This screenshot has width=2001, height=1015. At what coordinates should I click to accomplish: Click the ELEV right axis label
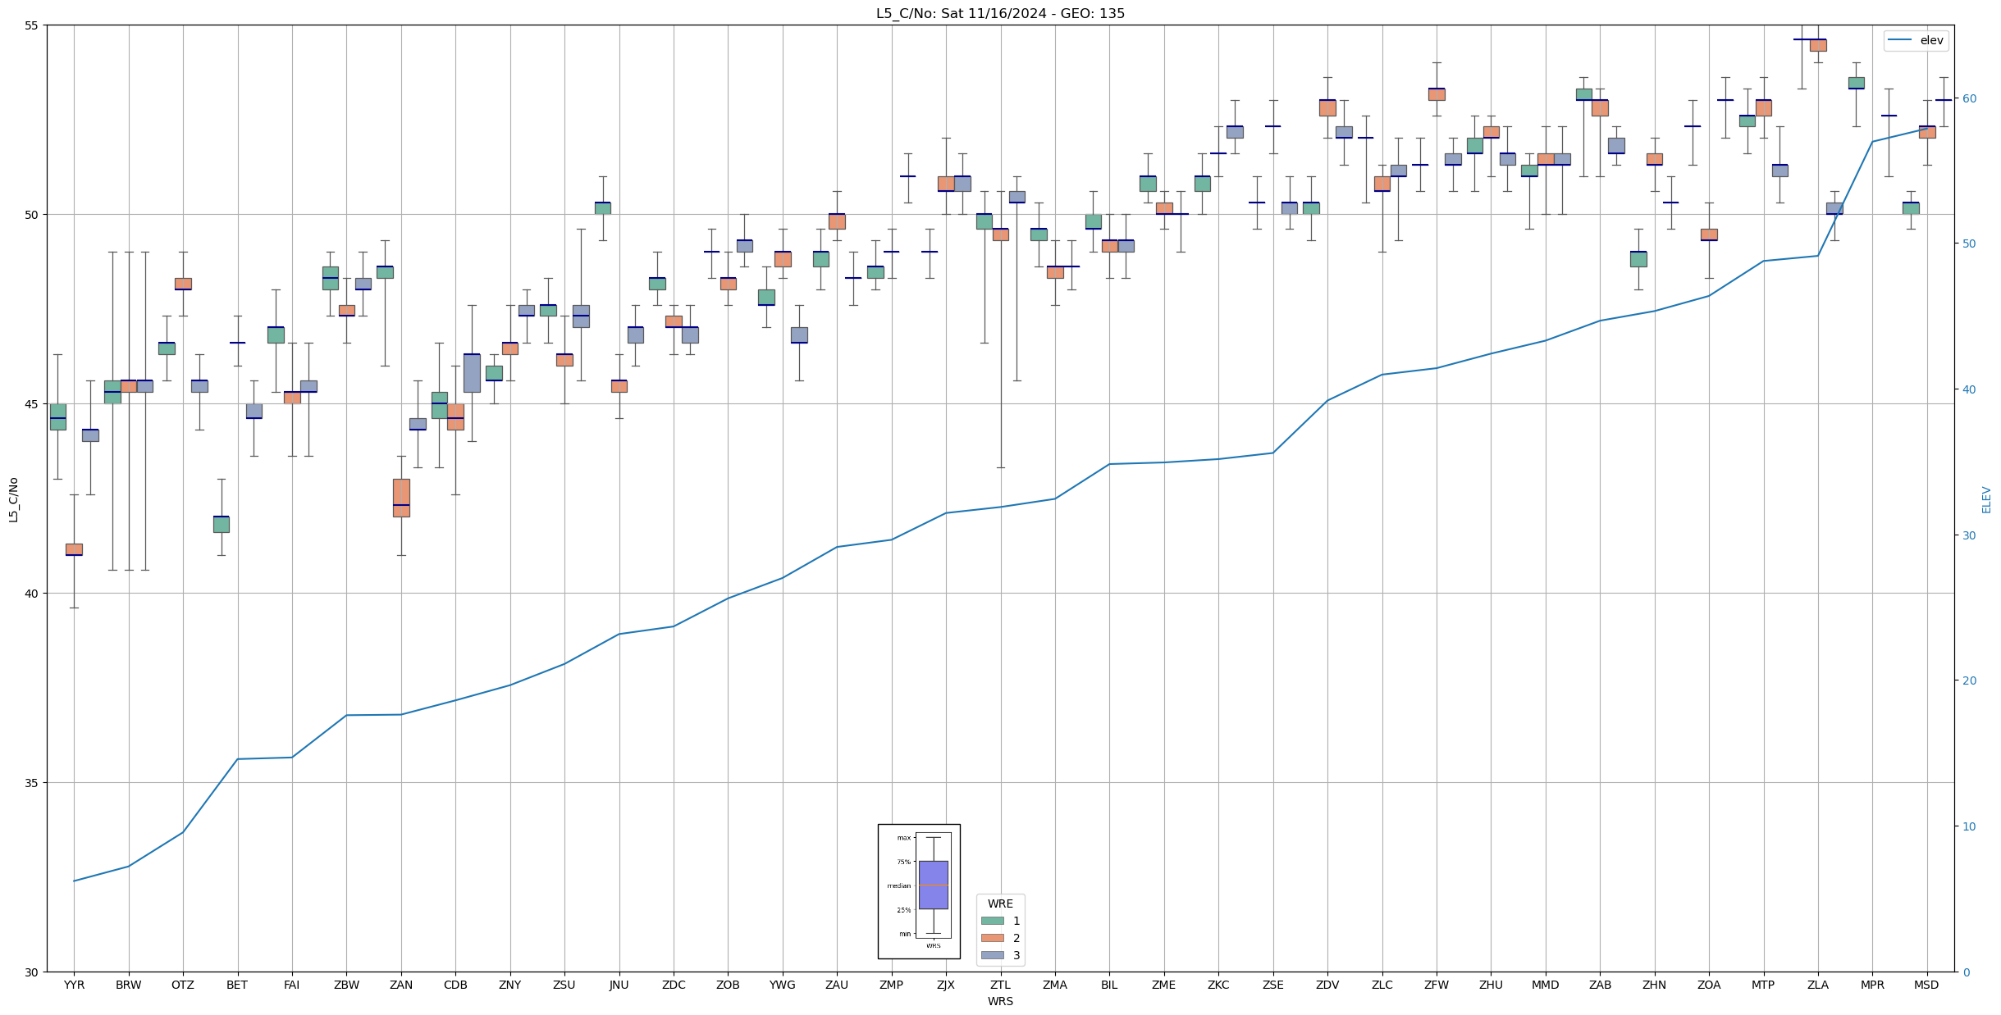[1986, 499]
